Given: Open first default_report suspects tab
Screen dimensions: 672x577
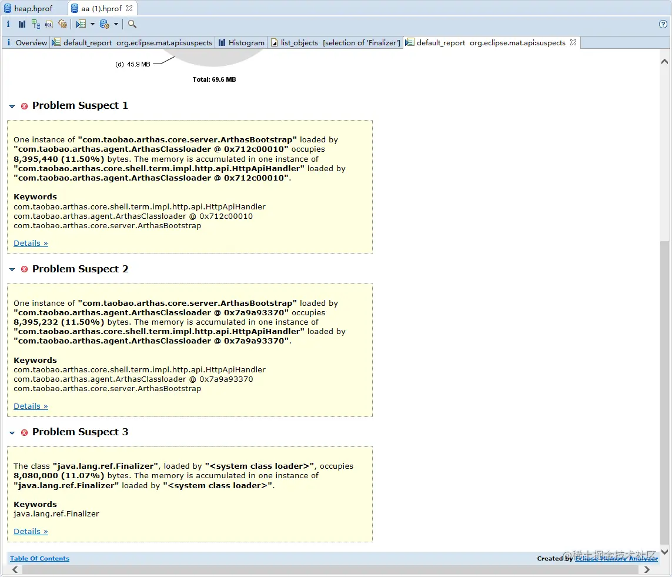Looking at the screenshot, I should tap(132, 42).
